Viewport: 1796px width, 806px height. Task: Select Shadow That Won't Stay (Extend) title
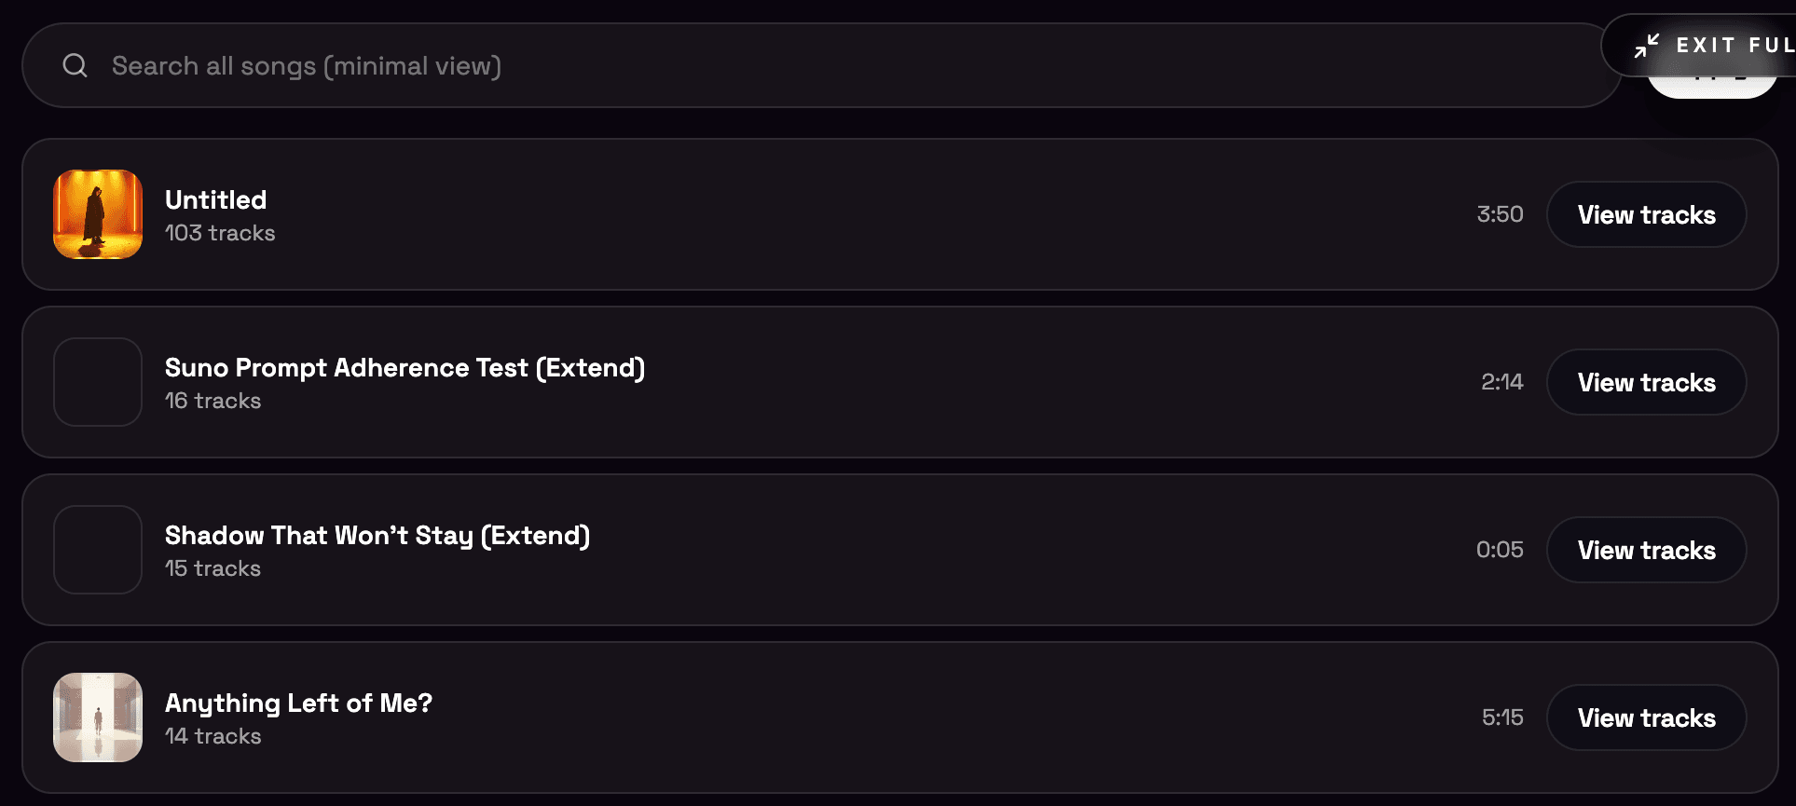(377, 535)
